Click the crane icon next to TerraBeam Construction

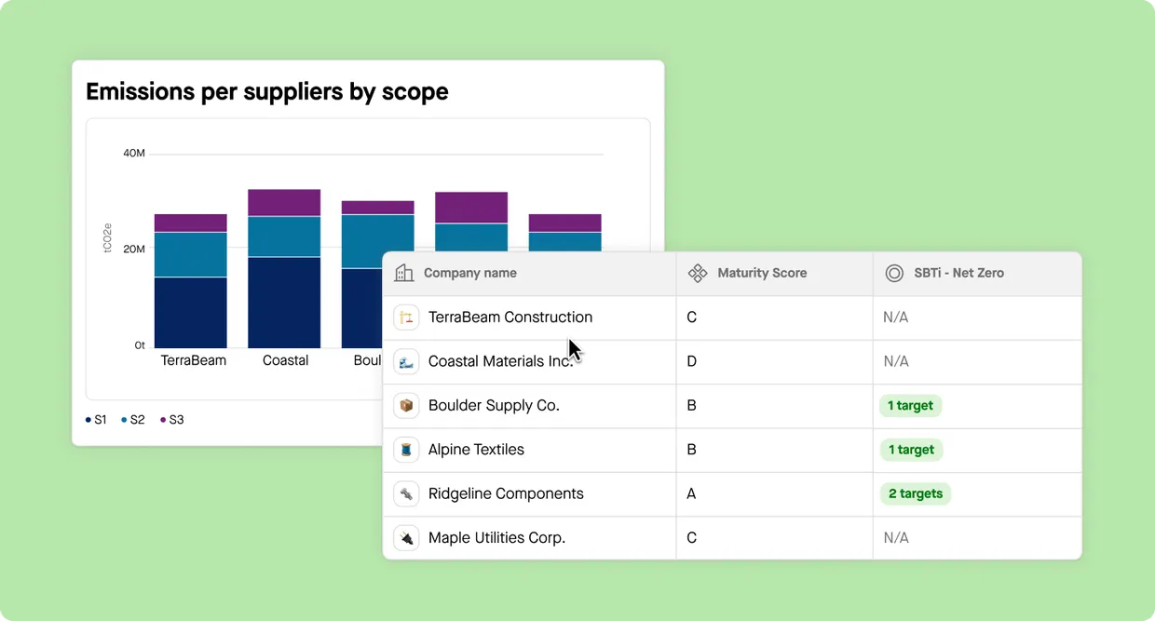(405, 317)
